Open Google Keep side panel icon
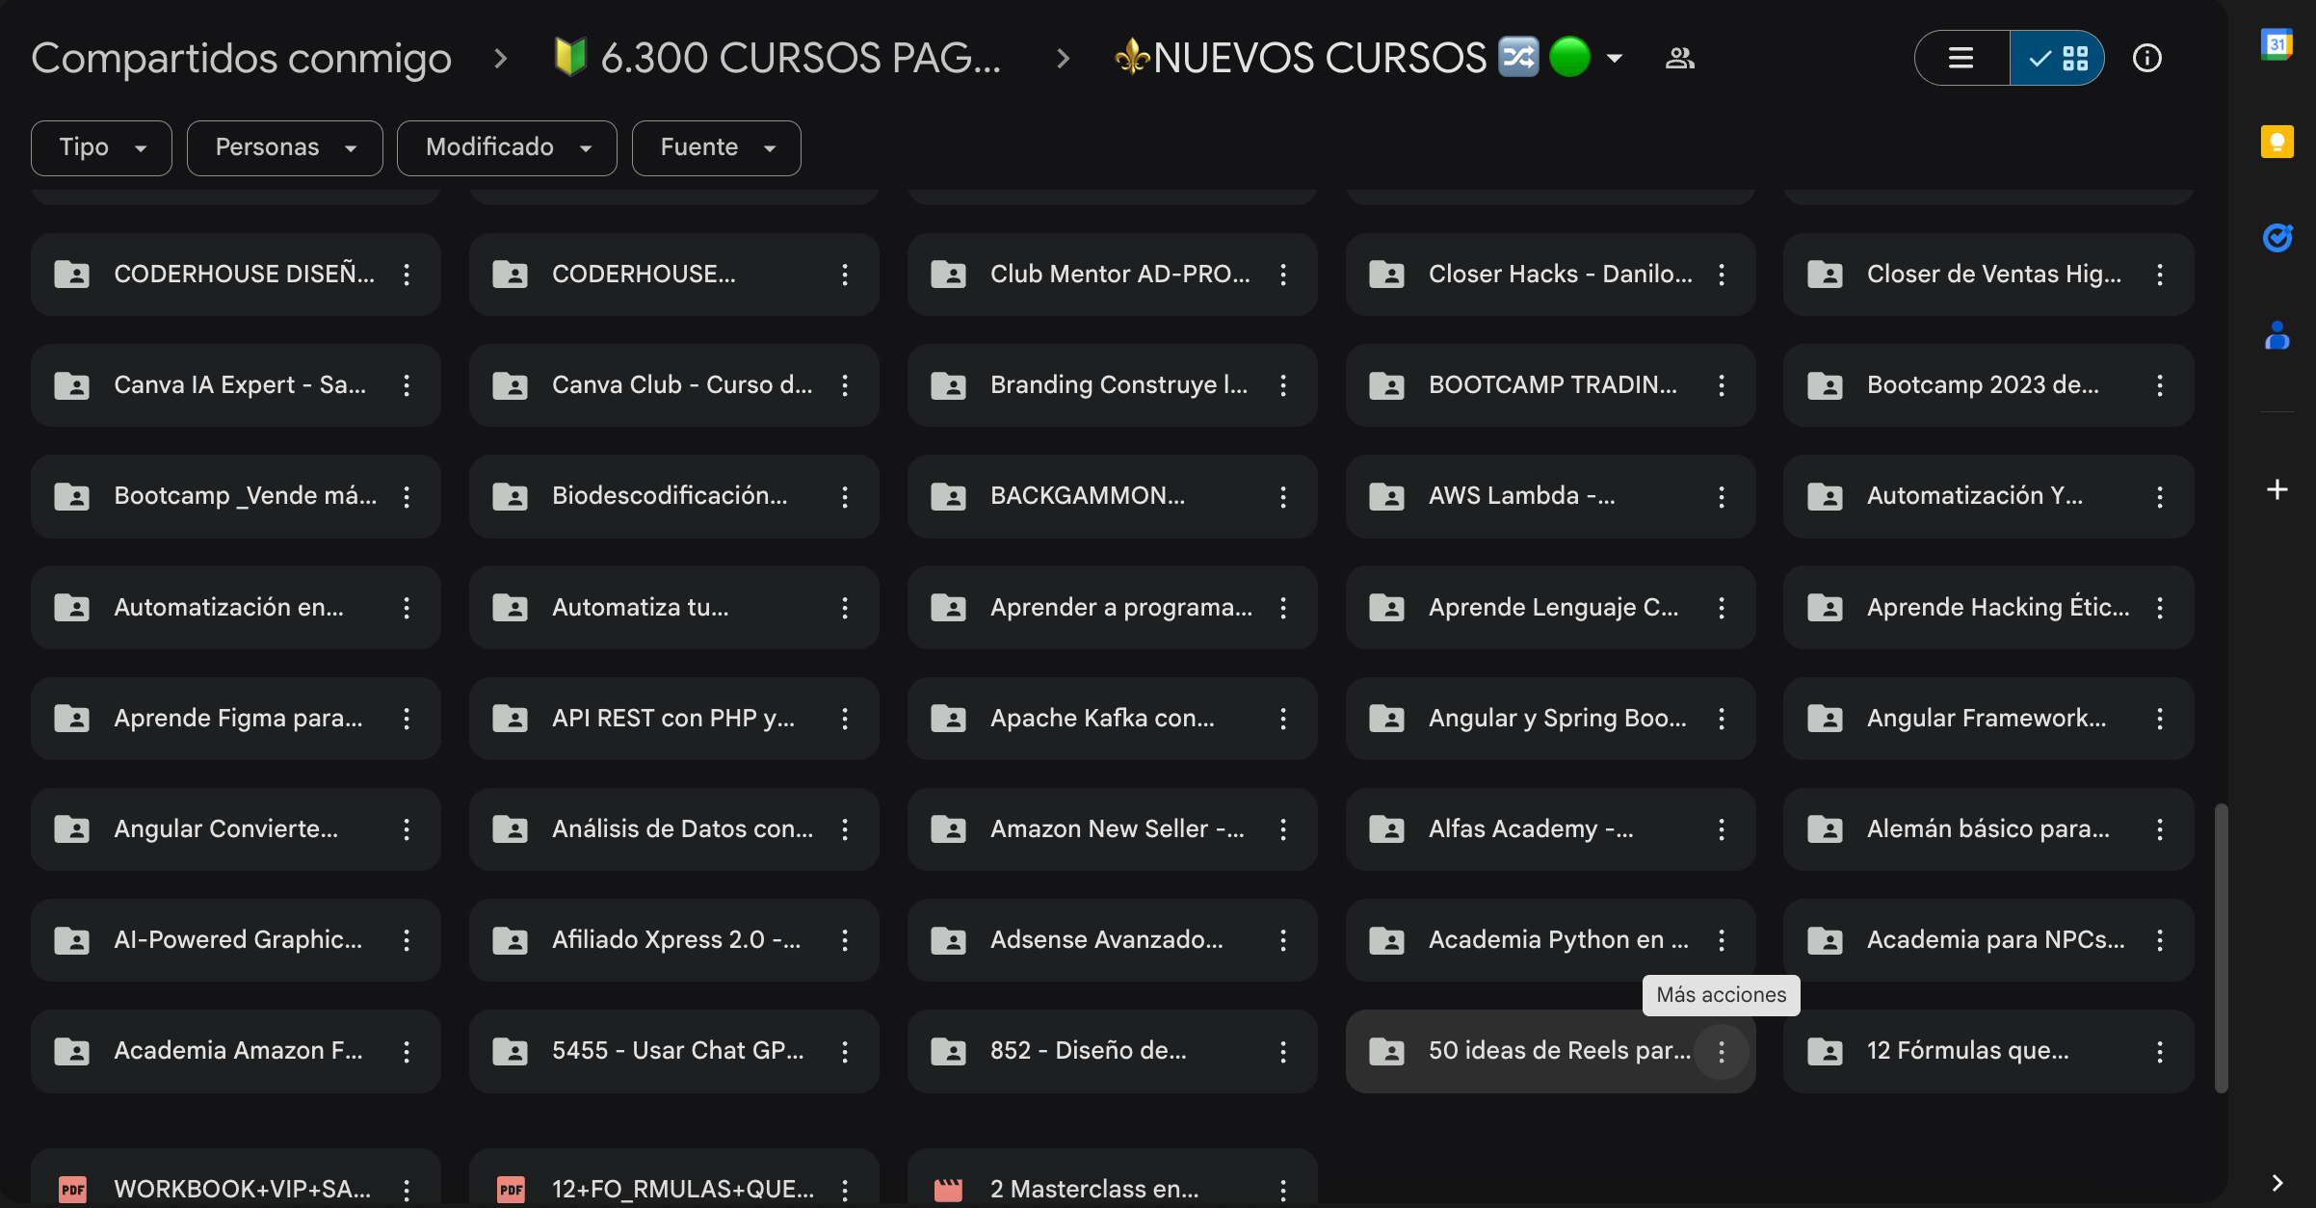The image size is (2316, 1208). click(2277, 142)
